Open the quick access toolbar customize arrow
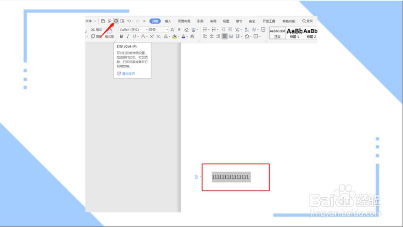 pos(144,21)
